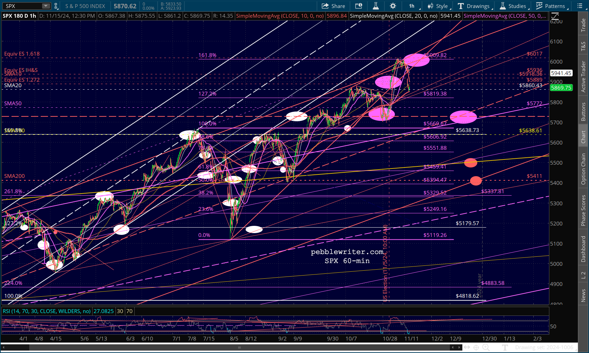Click the 161.8% Fibonacci level label

[207, 55]
